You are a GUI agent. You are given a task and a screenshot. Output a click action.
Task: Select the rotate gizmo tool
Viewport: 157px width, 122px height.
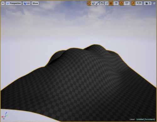pyautogui.click(x=93, y=3)
